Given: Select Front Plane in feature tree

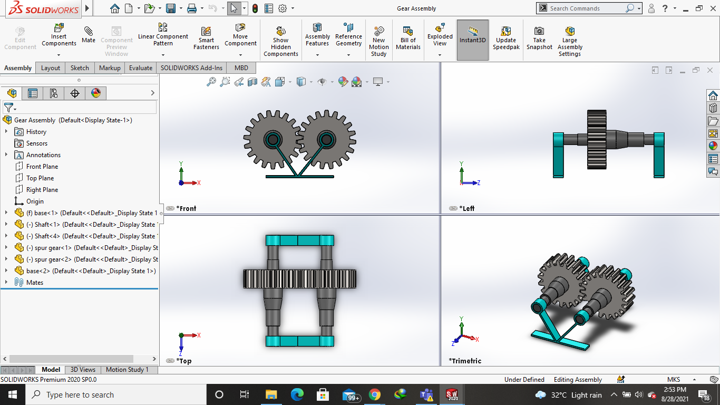Looking at the screenshot, I should [x=42, y=167].
